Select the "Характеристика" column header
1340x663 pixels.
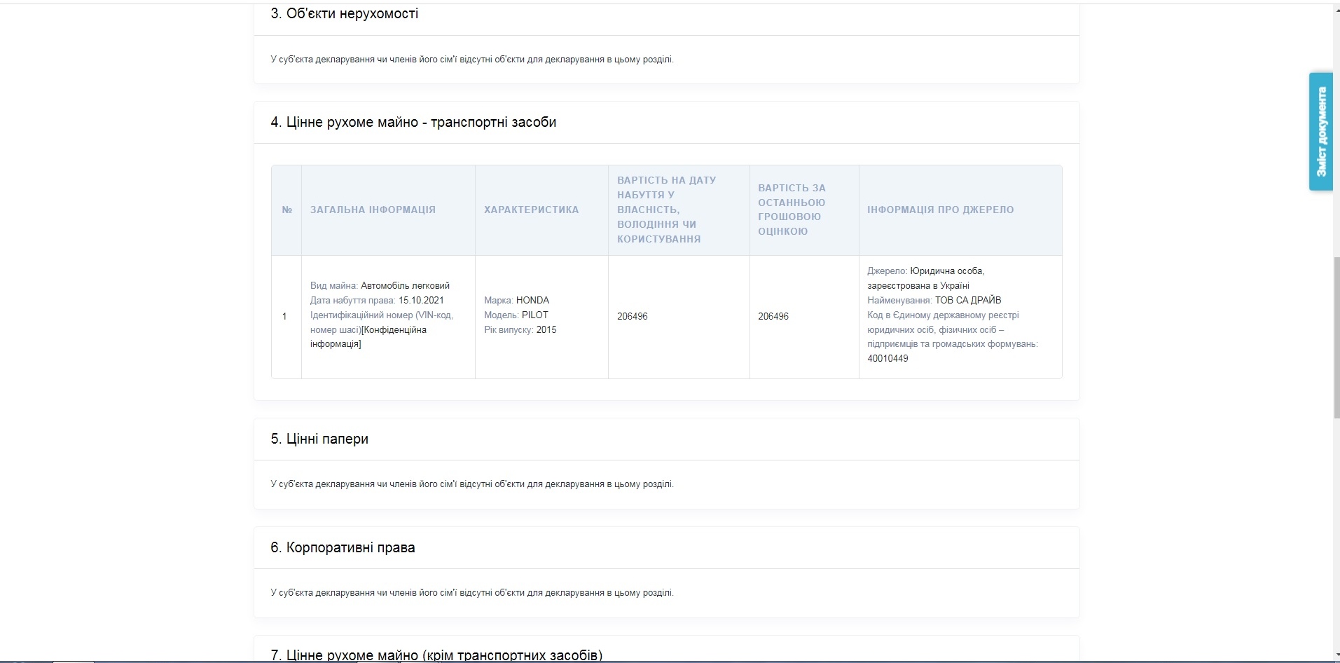click(531, 210)
